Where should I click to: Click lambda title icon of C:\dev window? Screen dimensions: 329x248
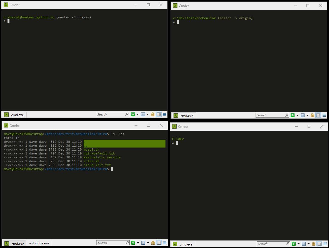[x=174, y=126]
